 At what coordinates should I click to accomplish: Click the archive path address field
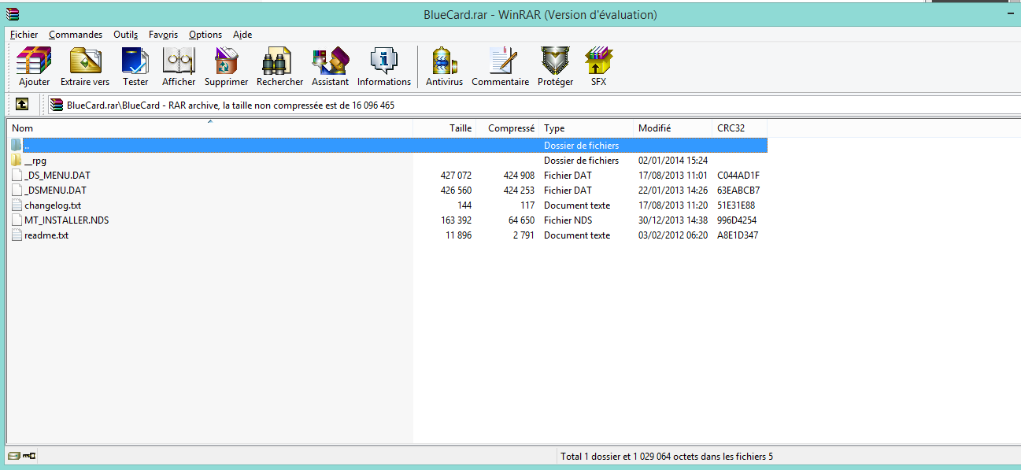533,105
